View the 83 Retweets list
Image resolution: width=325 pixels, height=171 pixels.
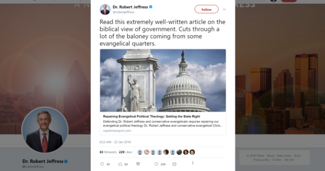[x=108, y=152]
